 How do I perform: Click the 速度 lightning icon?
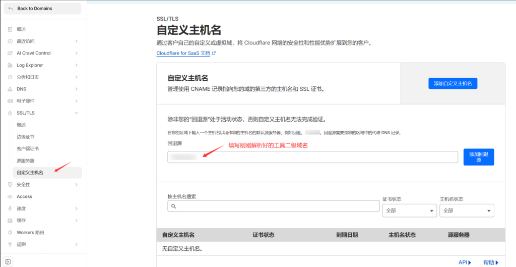(10, 208)
